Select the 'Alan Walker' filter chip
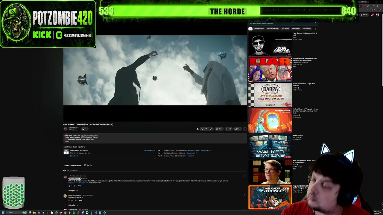The width and height of the screenshot is (383, 215). click(285, 29)
